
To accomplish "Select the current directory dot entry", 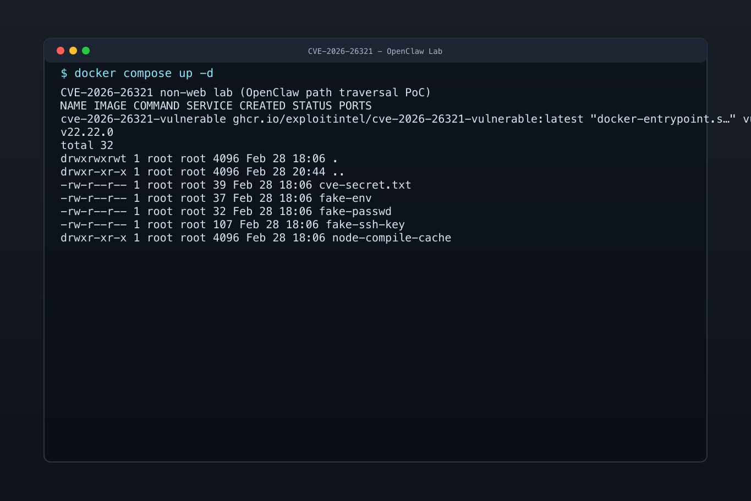I will coord(335,158).
